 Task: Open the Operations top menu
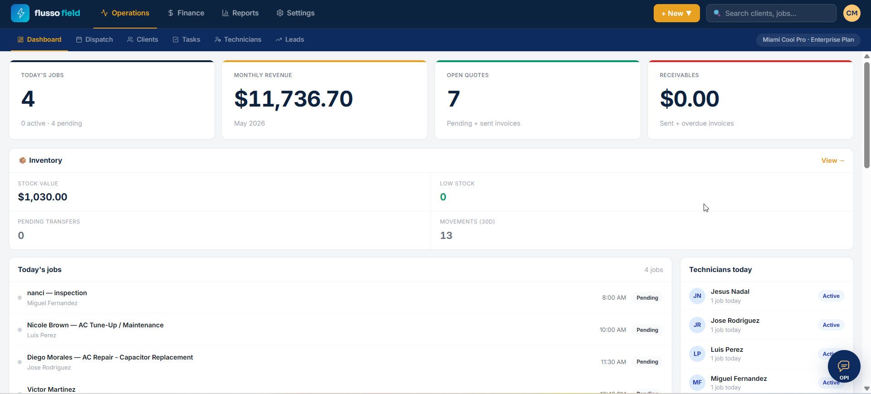tap(125, 13)
